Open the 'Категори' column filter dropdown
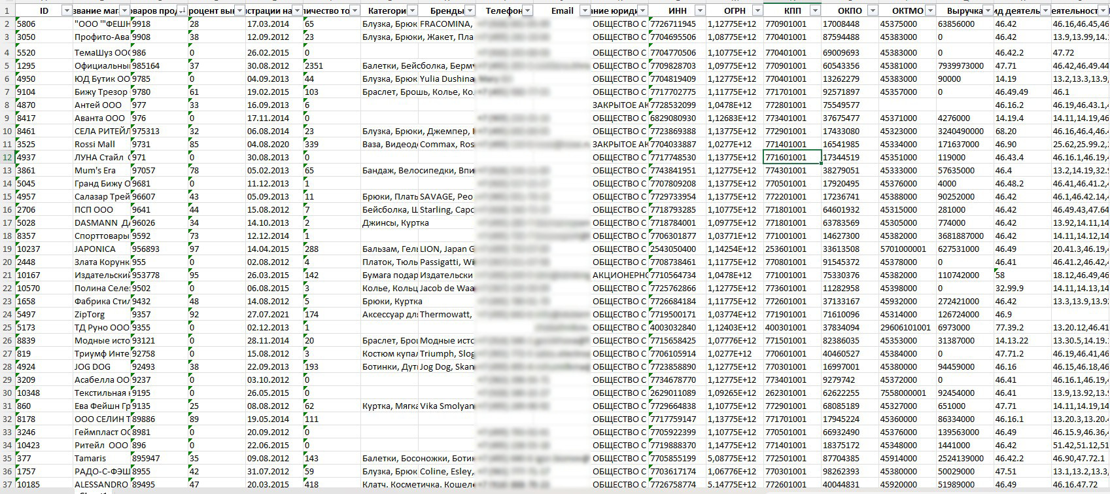The width and height of the screenshot is (1110, 494). (412, 10)
